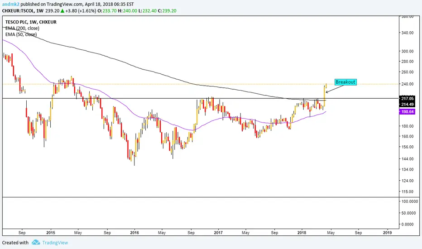Click the 240.00 price axis label
Viewport: 422px width, 249px height.
click(408, 84)
